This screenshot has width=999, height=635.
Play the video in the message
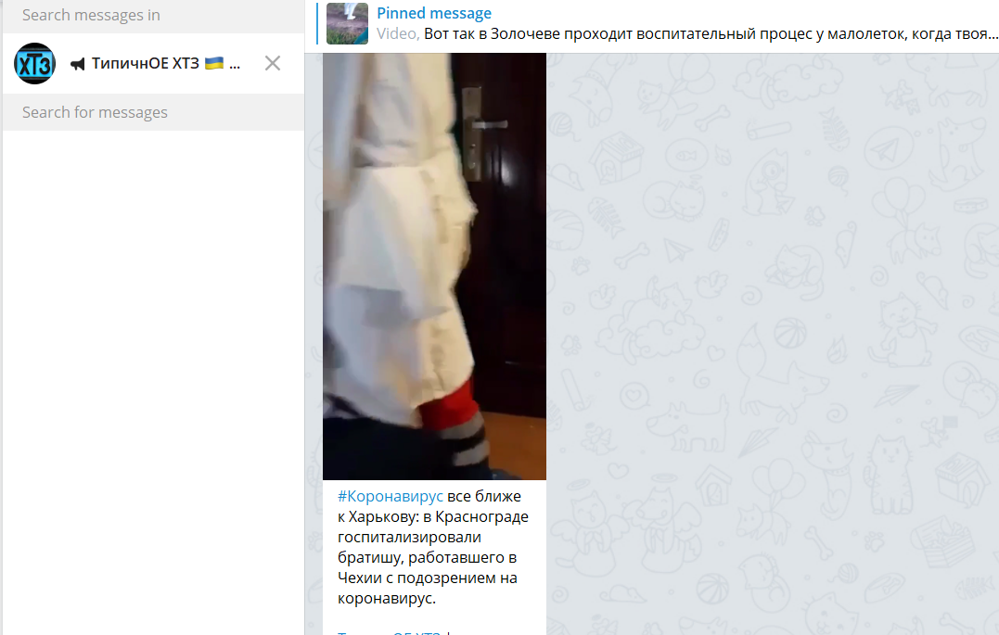434,266
